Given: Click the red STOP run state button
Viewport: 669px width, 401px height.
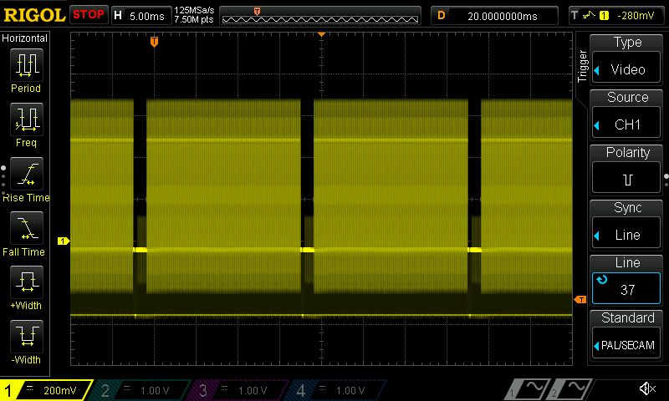Looking at the screenshot, I should 89,15.
